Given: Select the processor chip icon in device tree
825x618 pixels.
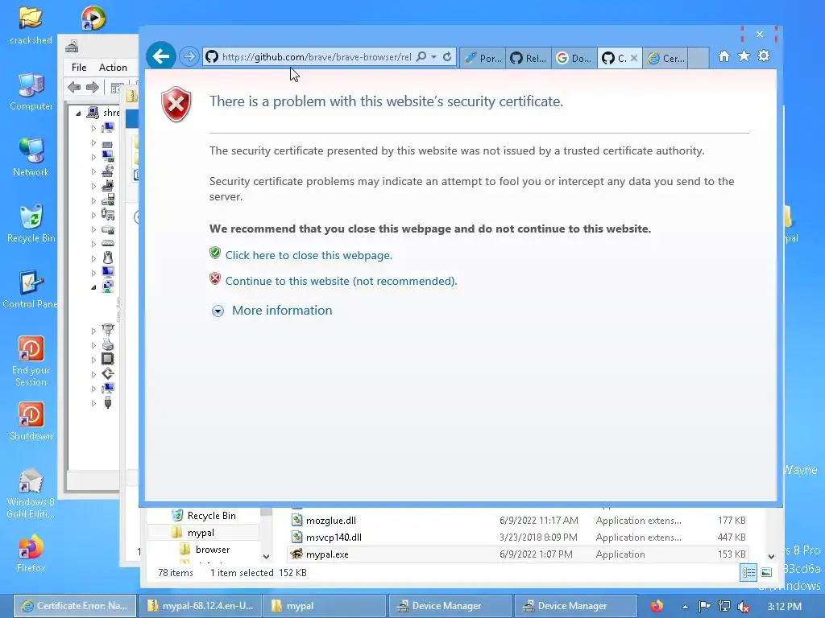Looking at the screenshot, I should (108, 359).
